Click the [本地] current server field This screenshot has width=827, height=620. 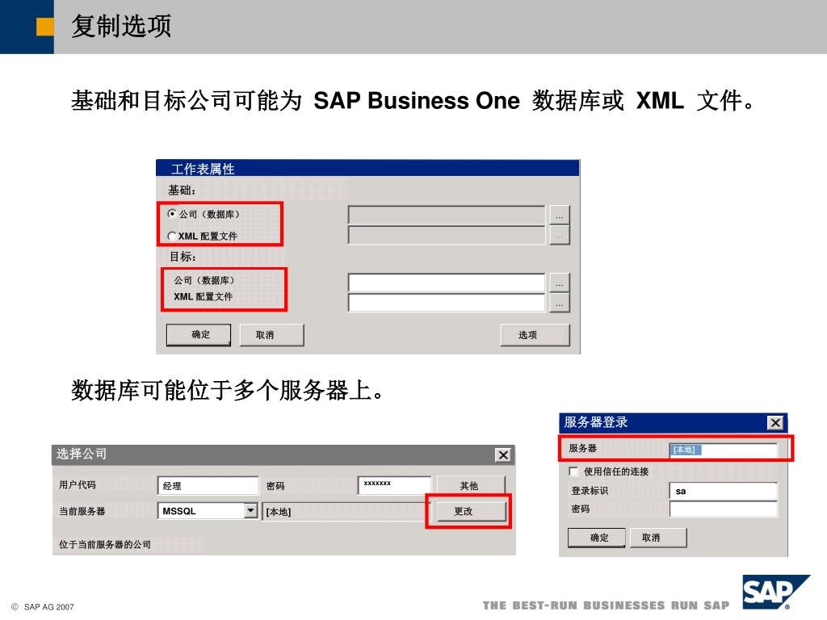(x=346, y=511)
